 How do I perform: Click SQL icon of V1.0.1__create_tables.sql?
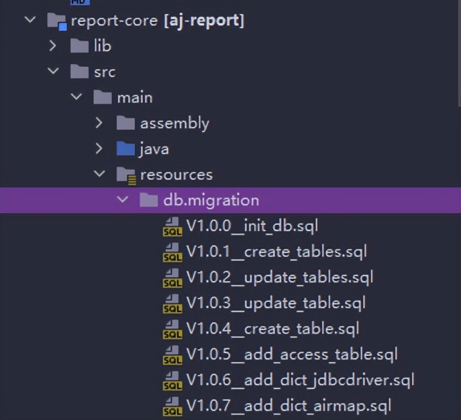point(172,252)
